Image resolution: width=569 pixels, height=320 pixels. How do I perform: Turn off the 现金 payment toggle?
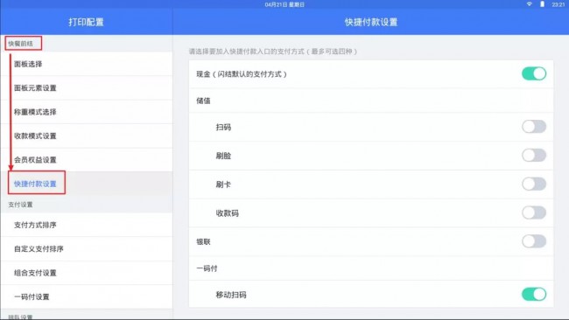[x=534, y=74]
